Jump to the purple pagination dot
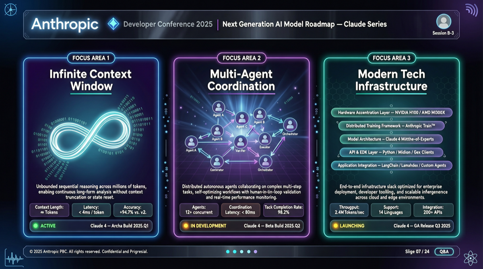 255,252
